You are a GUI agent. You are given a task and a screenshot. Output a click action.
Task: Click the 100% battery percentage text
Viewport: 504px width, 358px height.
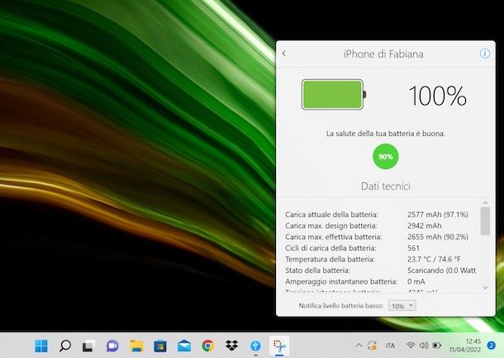(437, 96)
